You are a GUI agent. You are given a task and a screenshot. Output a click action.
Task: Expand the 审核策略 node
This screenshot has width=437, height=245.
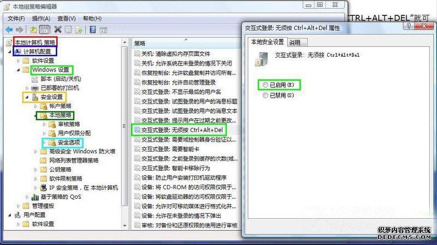[44, 124]
